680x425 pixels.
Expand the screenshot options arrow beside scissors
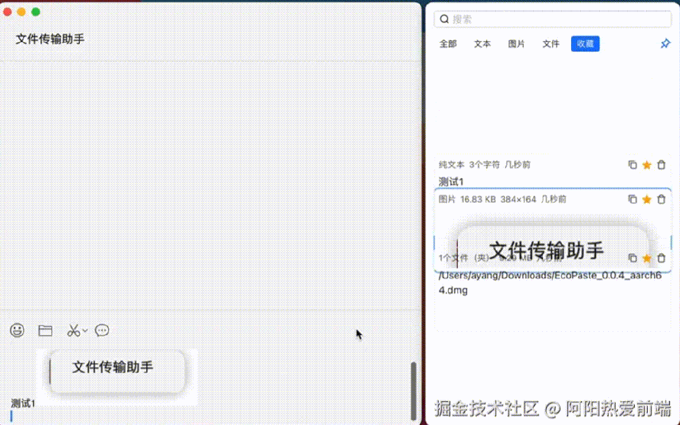(x=85, y=331)
